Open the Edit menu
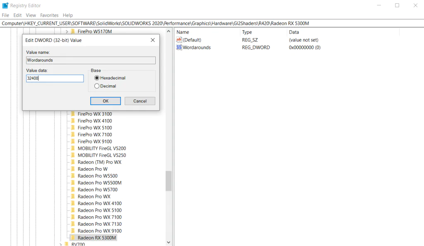The height and width of the screenshot is (246, 424). click(17, 15)
